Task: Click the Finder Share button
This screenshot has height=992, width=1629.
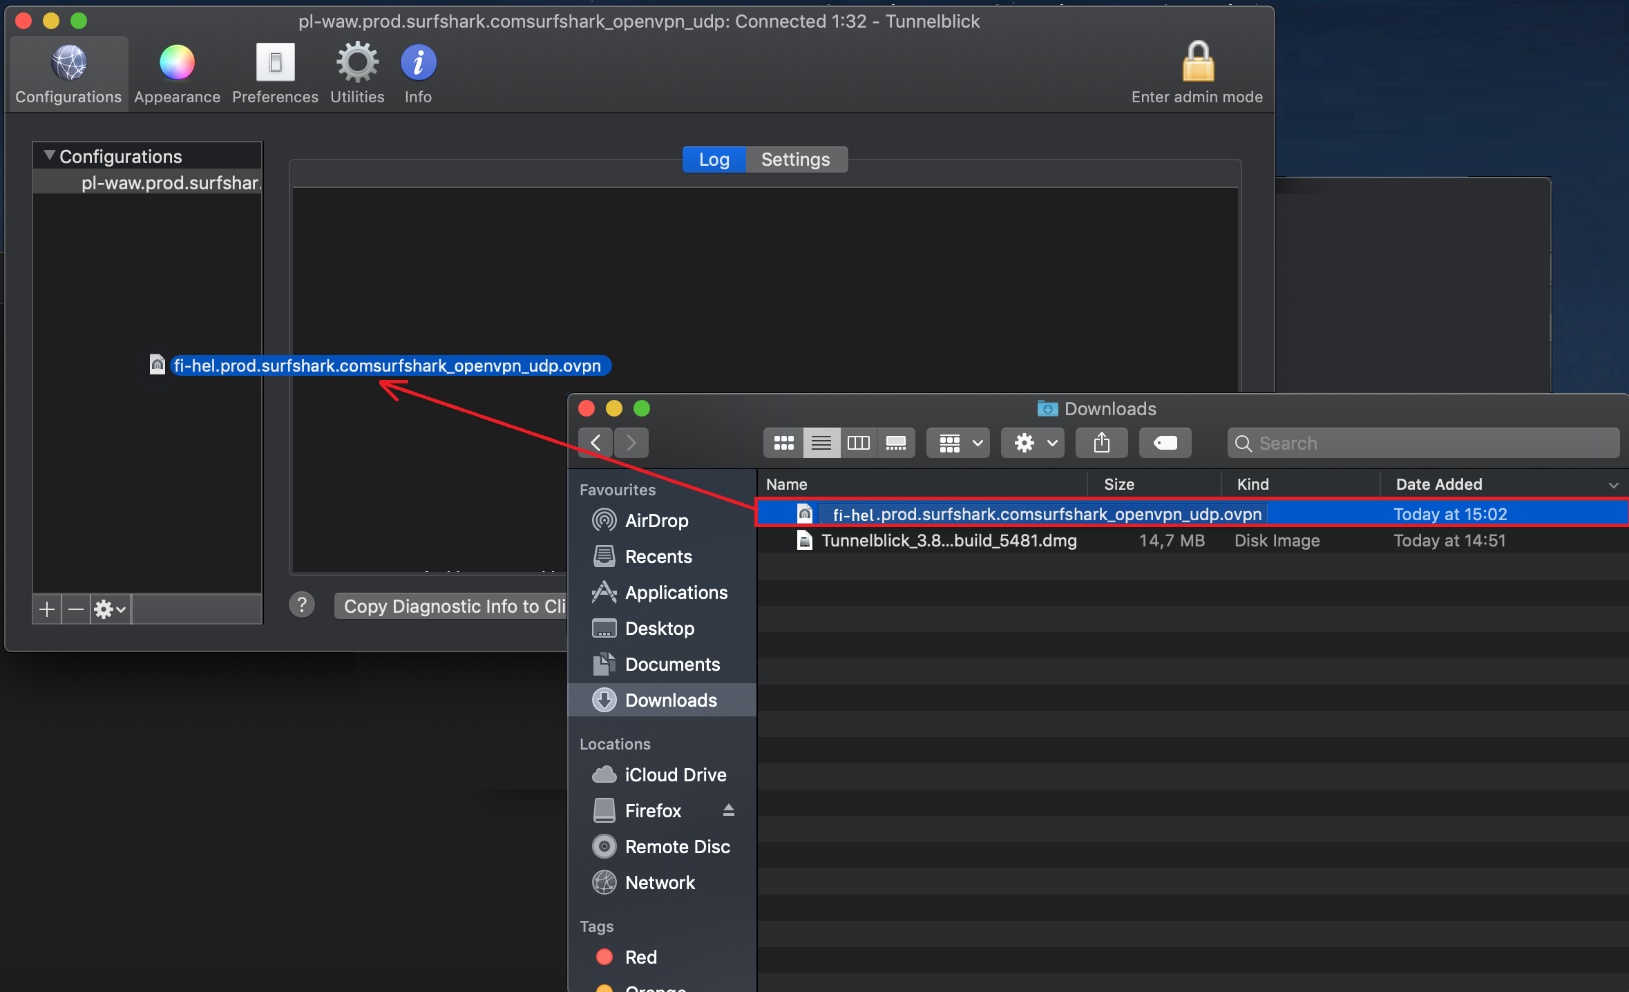Action: click(x=1102, y=443)
